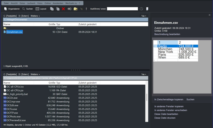Open the Ansicht menu

click(x=14, y=3)
